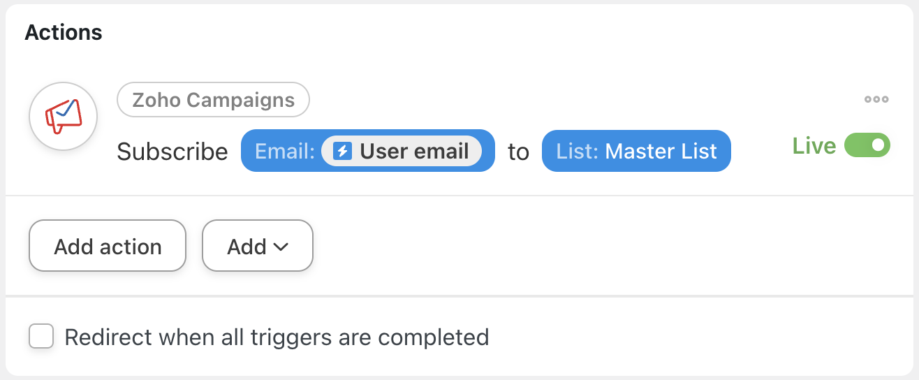Click the lightning bolt icon in User email
The image size is (919, 380).
(x=342, y=151)
